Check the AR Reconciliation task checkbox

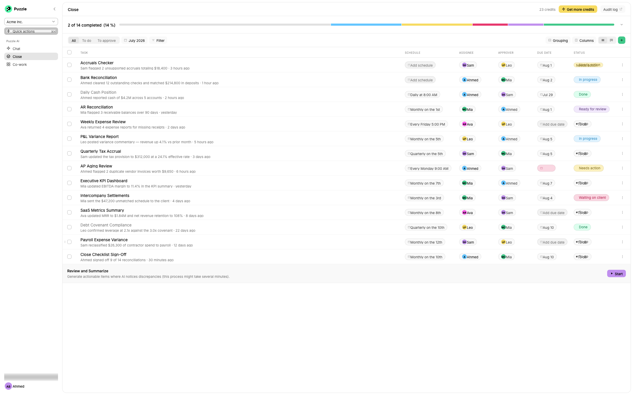(x=69, y=109)
